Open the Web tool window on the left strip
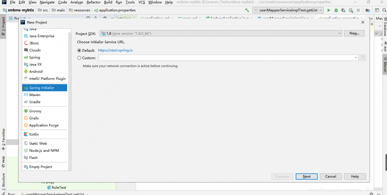The width and height of the screenshot is (387, 195). click(x=3, y=162)
